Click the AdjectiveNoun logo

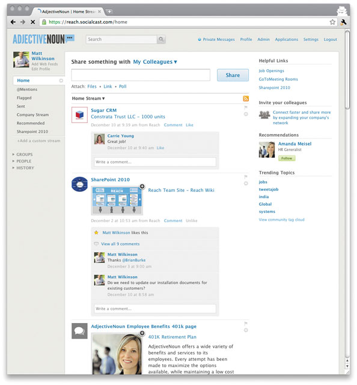coord(43,39)
